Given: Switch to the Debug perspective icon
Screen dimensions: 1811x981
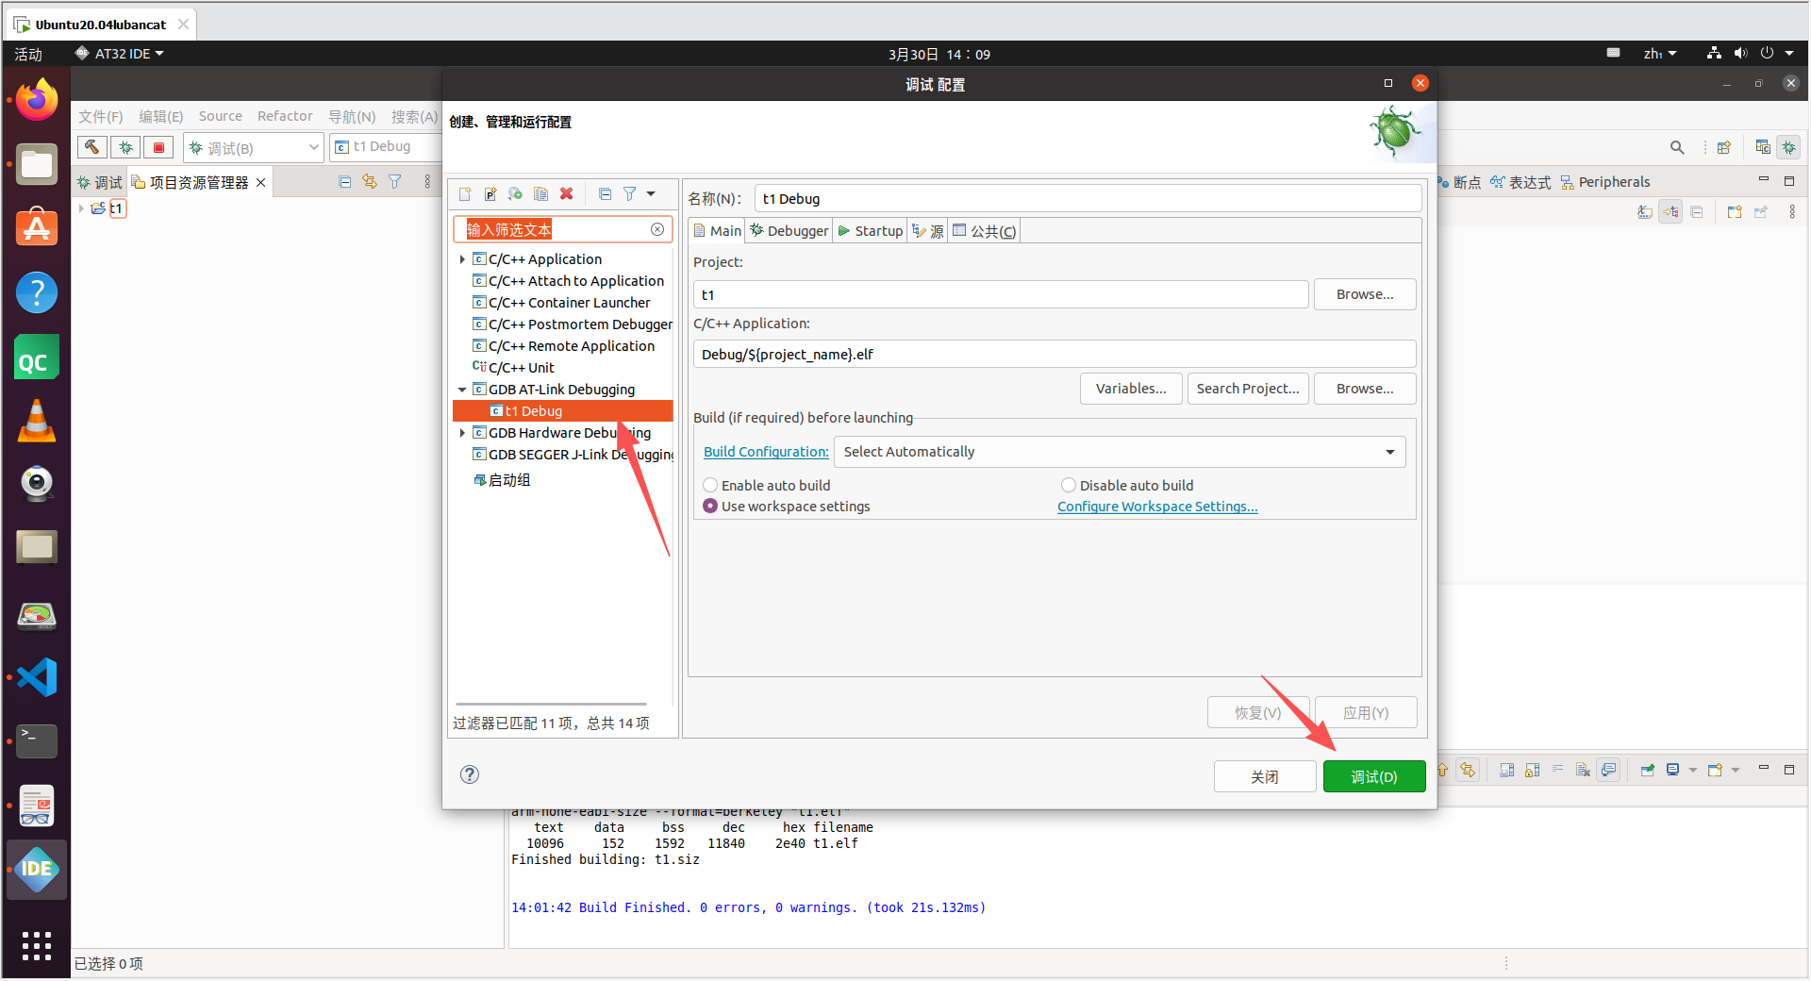Looking at the screenshot, I should tap(1788, 147).
